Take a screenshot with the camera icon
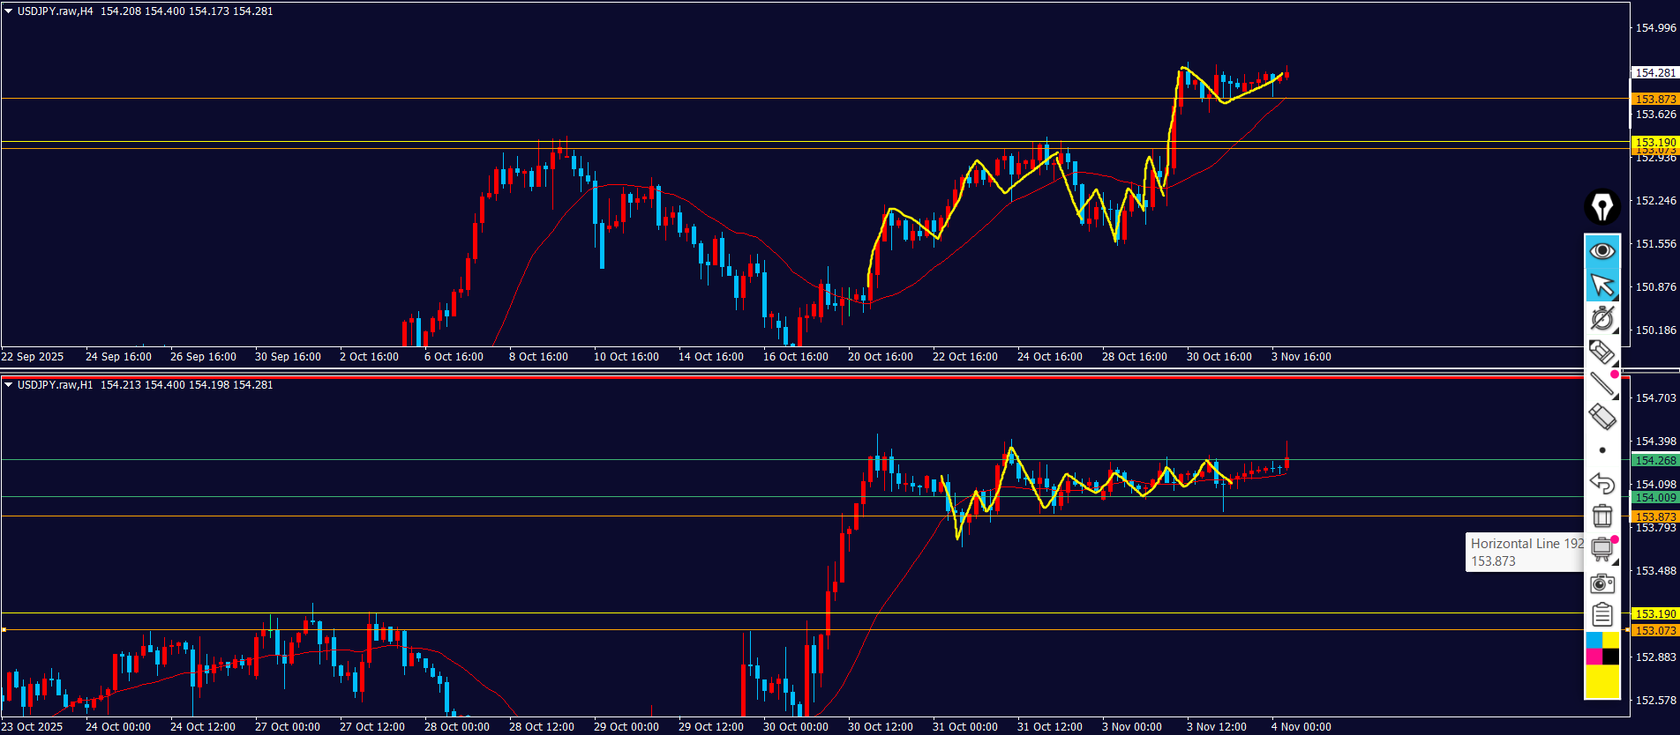Screen dimensions: 1680x735 [1601, 583]
